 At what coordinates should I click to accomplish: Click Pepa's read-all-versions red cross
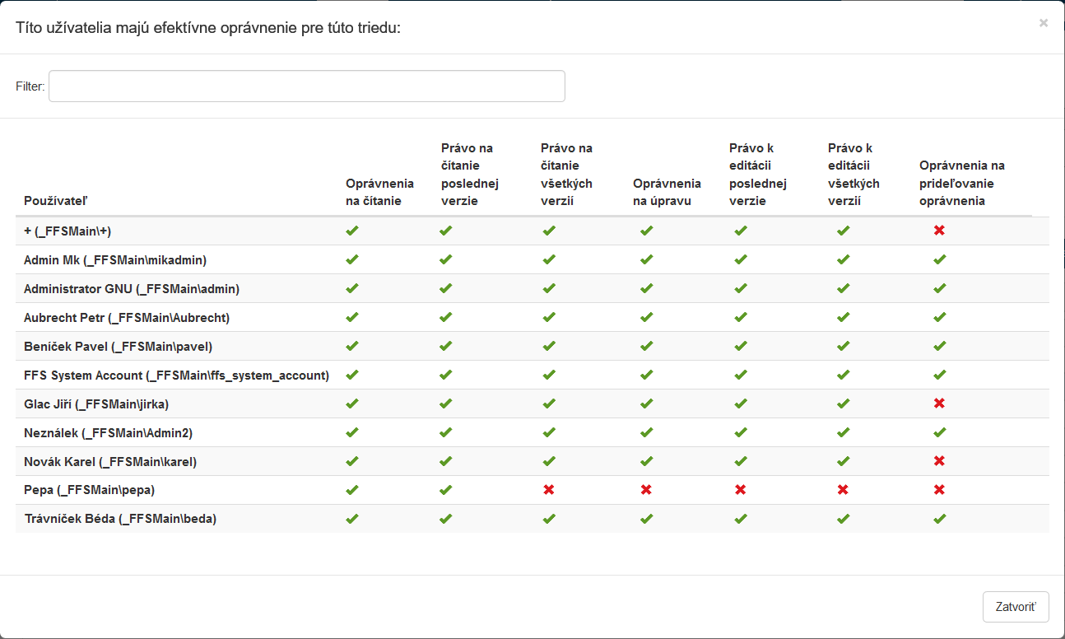[x=549, y=490]
